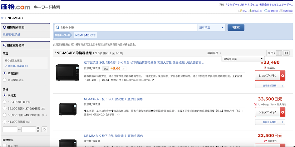The image size is (295, 147).
Task: Click the Yahoo Y! icon by 家電櫻花
Action: coord(265,141)
